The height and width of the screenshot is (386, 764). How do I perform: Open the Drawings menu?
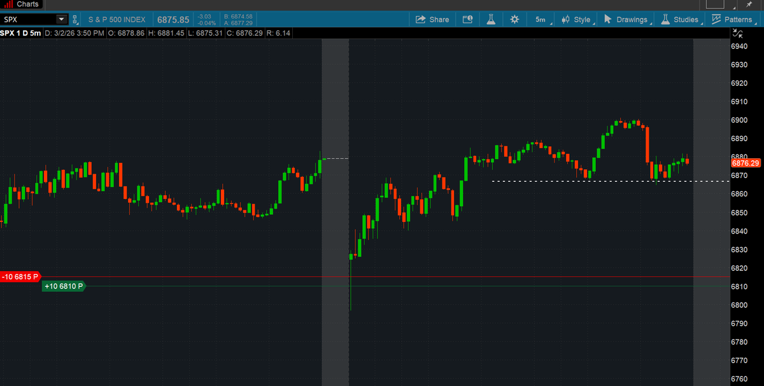(626, 20)
